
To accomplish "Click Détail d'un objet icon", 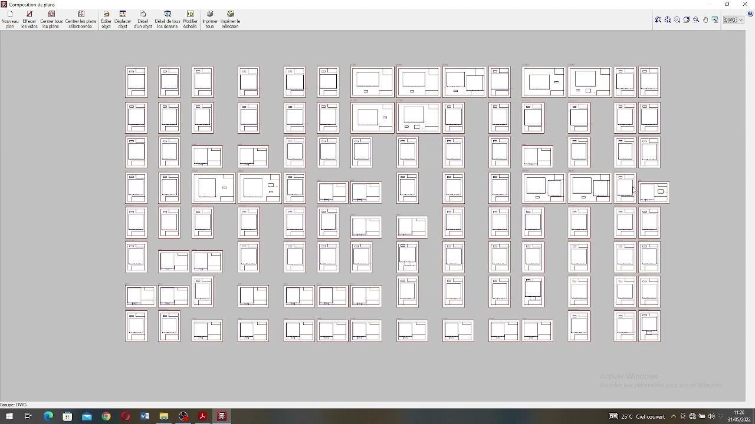I will 143,19.
